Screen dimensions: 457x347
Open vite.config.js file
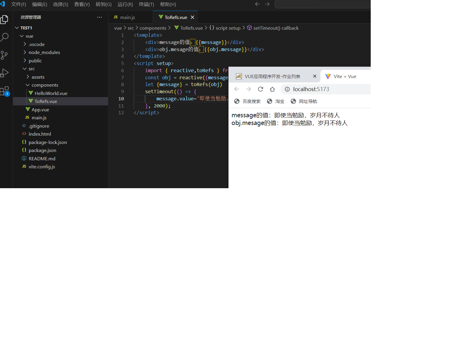point(60,167)
